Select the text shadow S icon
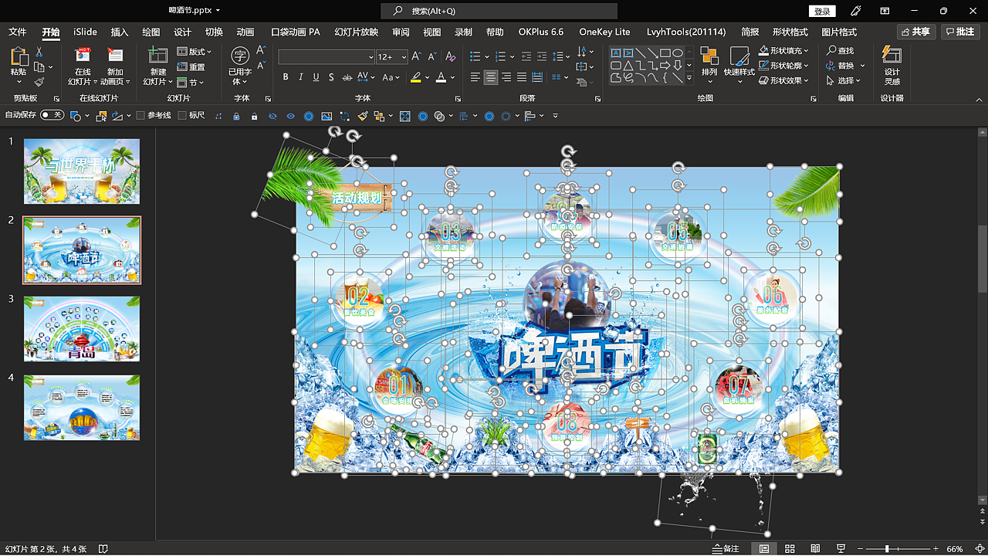 (330, 77)
